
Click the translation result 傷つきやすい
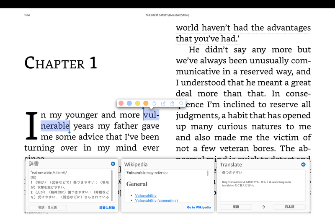click(232, 172)
